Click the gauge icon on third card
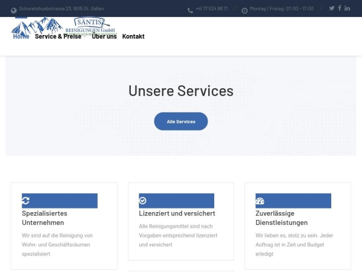This screenshot has width=362, height=272. pos(259,201)
